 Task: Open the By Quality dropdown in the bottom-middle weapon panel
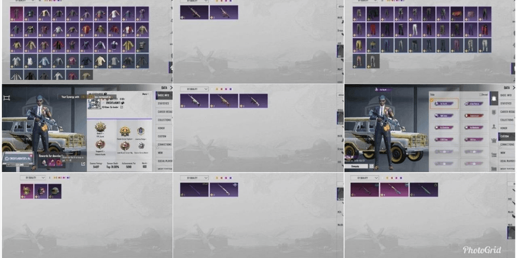click(194, 178)
